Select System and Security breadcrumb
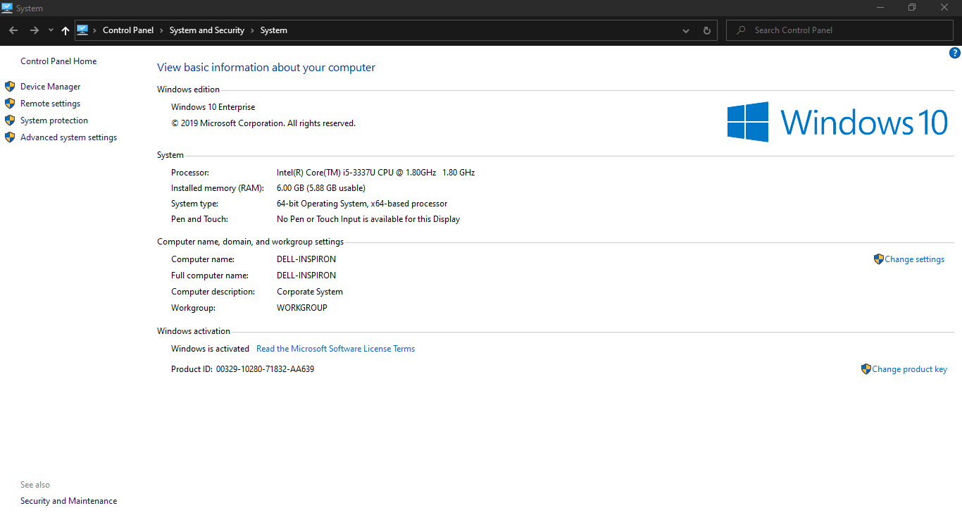 pyautogui.click(x=207, y=30)
